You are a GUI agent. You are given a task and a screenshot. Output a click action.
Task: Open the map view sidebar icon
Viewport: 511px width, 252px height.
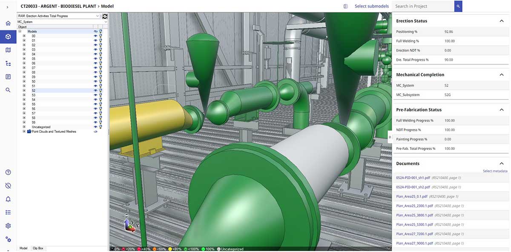pos(8,50)
